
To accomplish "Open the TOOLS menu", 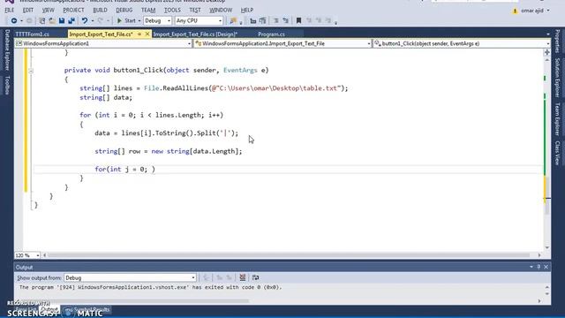I will coord(172,10).
